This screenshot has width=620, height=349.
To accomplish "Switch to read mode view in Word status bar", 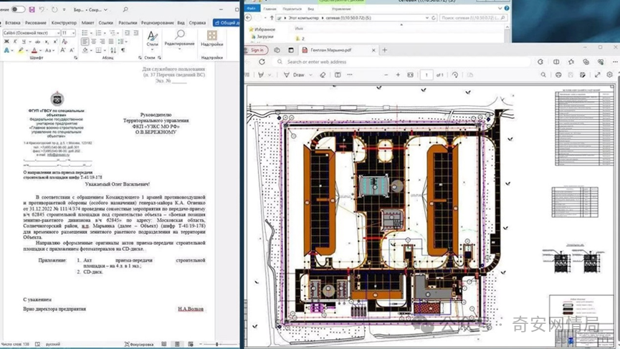I will [x=163, y=344].
